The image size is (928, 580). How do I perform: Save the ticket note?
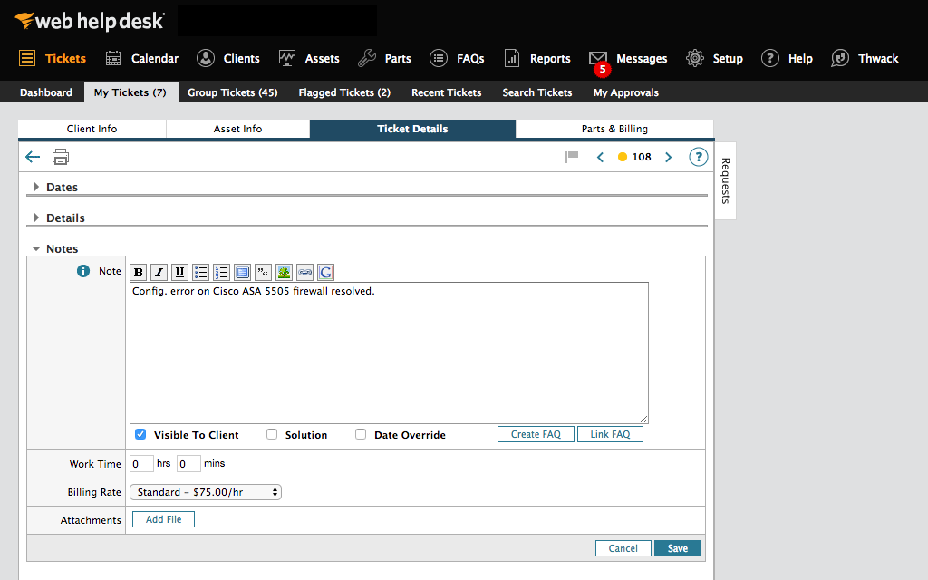(x=677, y=547)
